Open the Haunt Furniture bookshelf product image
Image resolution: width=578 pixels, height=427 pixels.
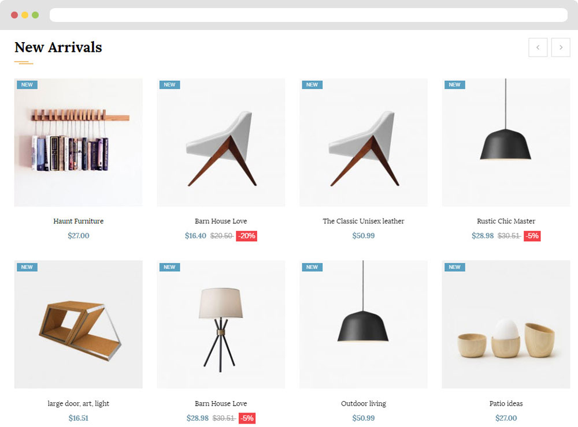tap(78, 142)
